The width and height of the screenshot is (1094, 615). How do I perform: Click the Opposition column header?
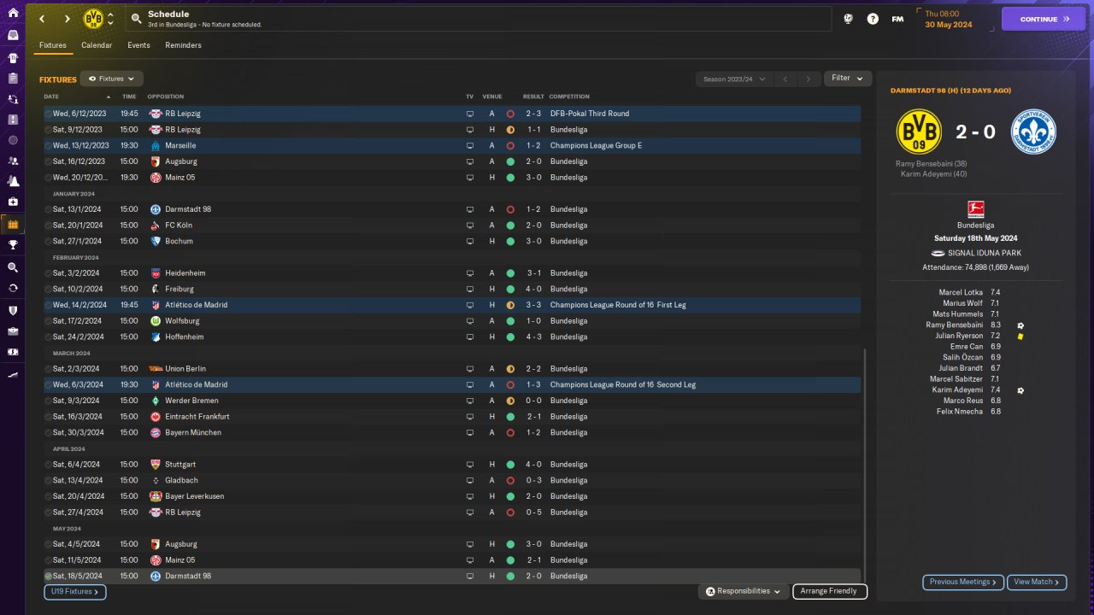click(x=166, y=97)
